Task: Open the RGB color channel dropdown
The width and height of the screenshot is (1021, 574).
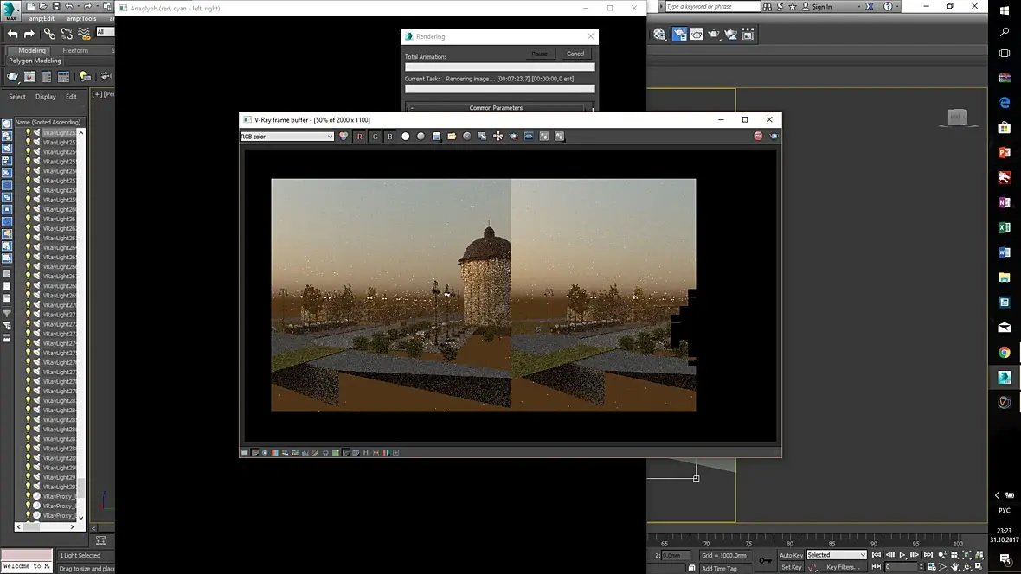Action: 286,137
